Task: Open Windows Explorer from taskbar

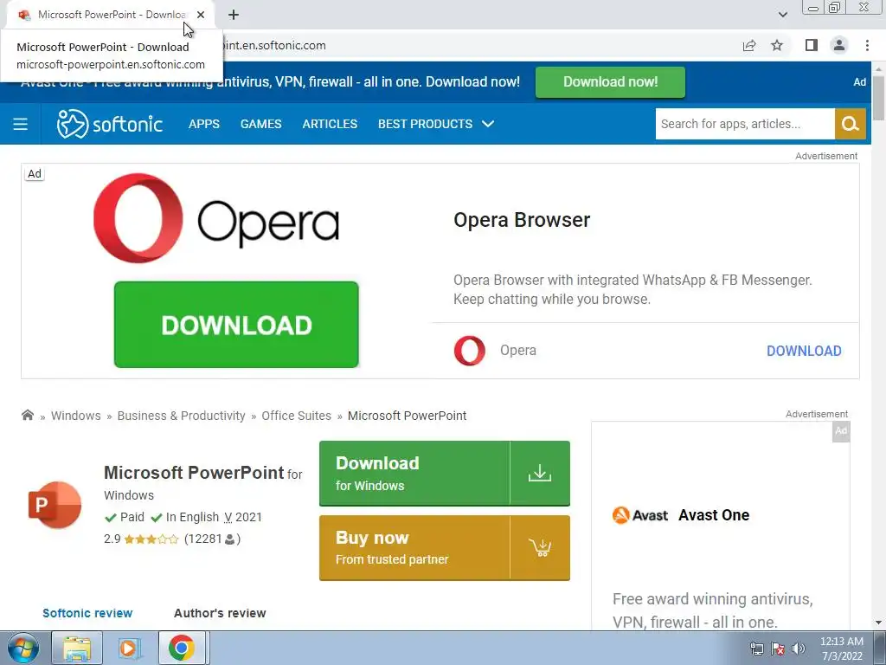Action: [x=77, y=648]
